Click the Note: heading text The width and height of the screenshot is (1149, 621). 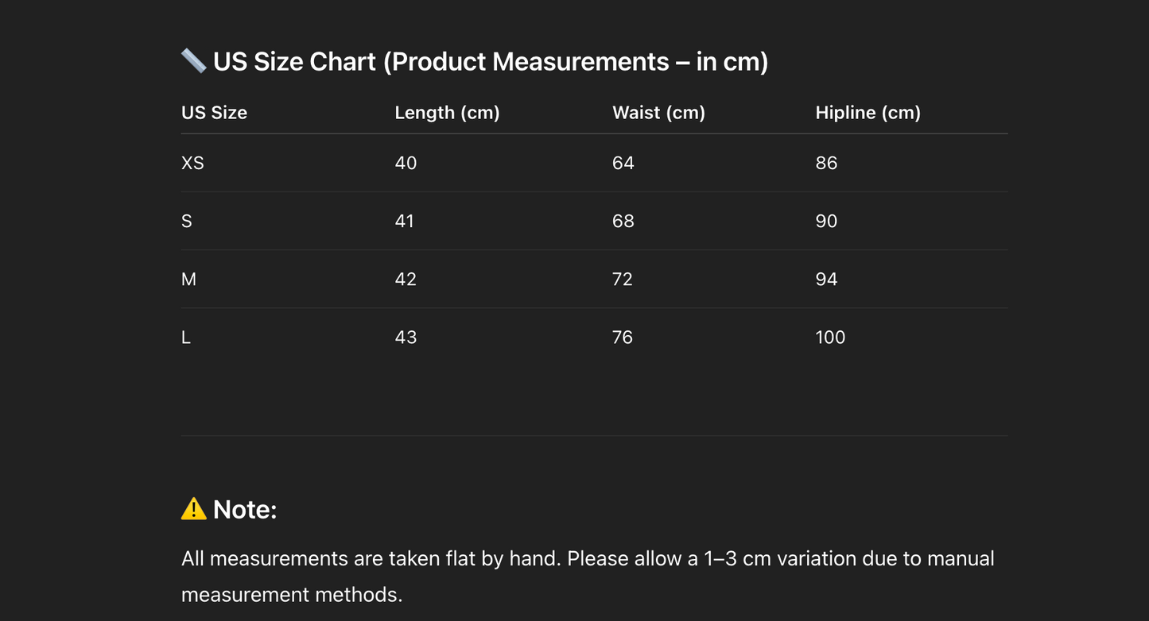[x=245, y=510]
